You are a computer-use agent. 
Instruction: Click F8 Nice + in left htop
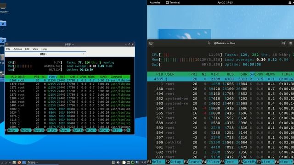coord(102,130)
